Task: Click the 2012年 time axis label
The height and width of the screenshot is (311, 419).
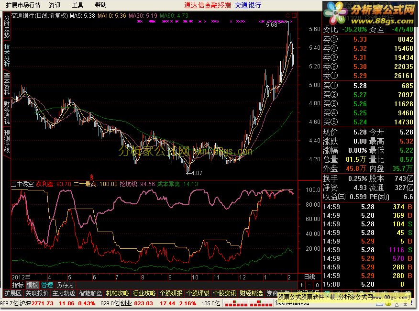Action: click(x=21, y=277)
